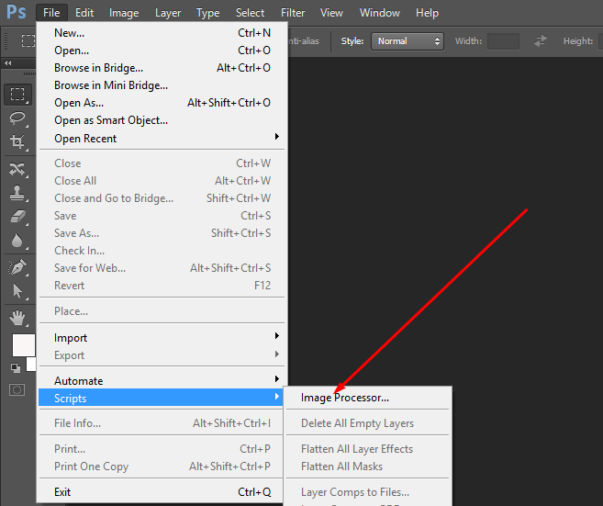Click Flatten All Masks
Viewport: 603px width, 506px height.
(x=368, y=467)
